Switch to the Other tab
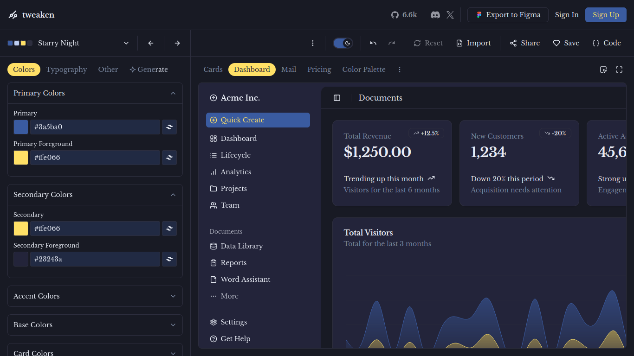Viewport: 634px width, 356px height. 108,70
